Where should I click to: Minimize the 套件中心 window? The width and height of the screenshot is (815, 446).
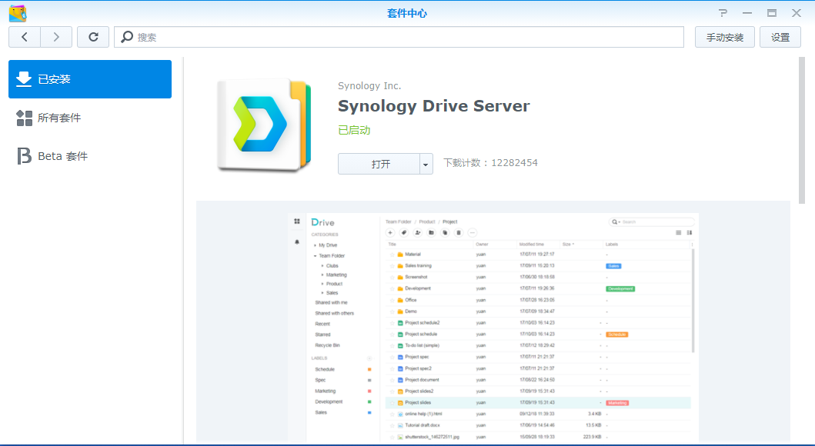pos(747,13)
